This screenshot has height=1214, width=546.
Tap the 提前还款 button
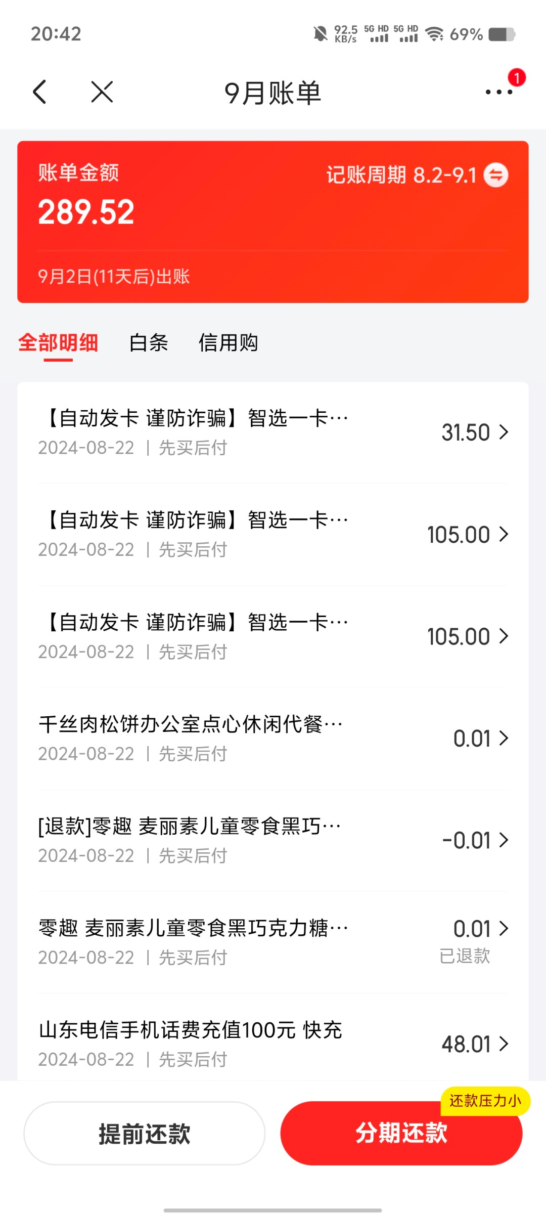[145, 1134]
